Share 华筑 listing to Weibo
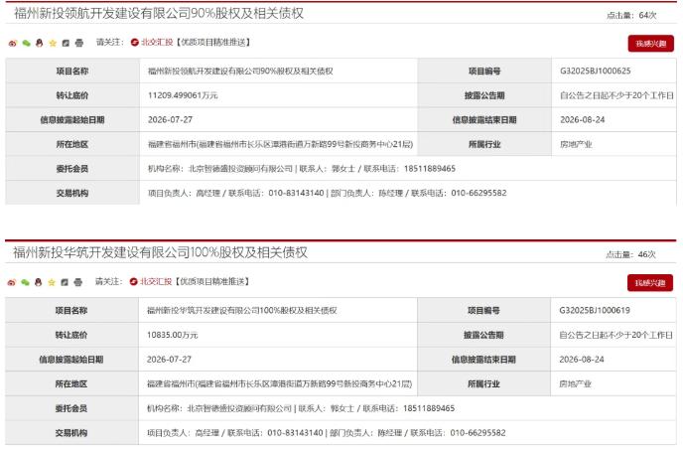The image size is (683, 451). click(12, 282)
